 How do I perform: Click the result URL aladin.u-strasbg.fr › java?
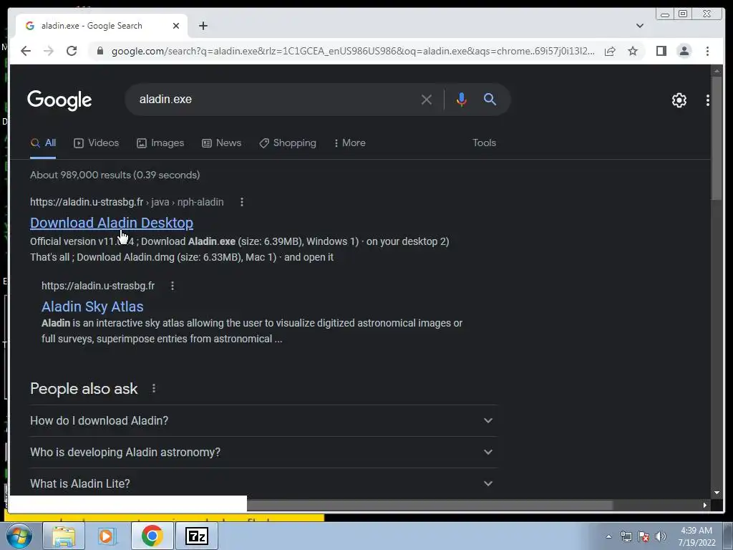click(x=127, y=202)
